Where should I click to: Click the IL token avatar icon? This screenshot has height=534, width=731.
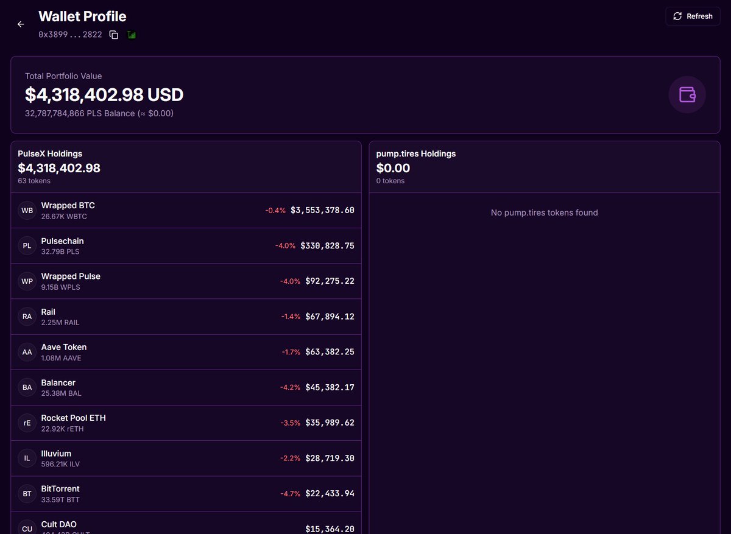(x=27, y=458)
